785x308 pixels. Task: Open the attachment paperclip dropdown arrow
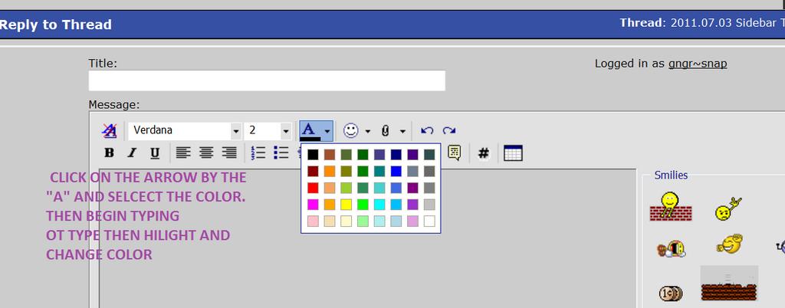pos(402,131)
